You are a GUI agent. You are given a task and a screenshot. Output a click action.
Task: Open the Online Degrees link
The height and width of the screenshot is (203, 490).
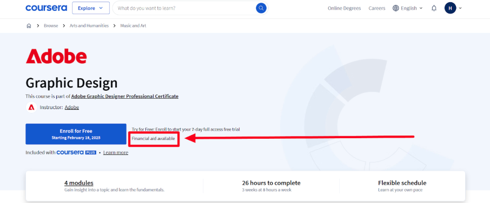click(x=344, y=9)
